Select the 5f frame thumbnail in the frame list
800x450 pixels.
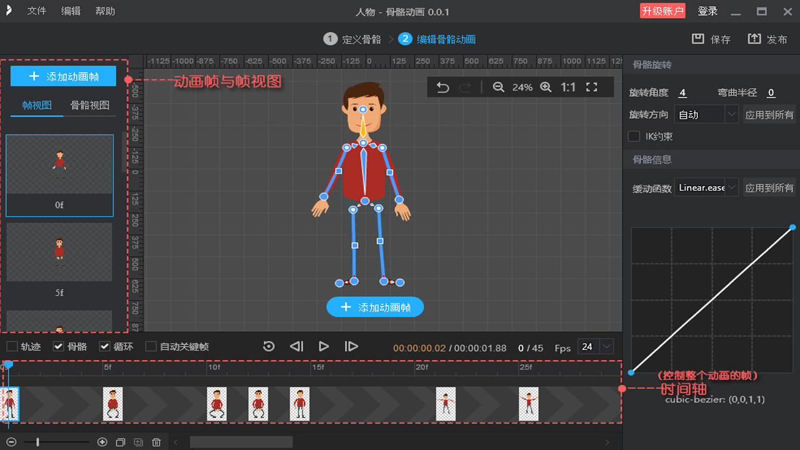[59, 252]
